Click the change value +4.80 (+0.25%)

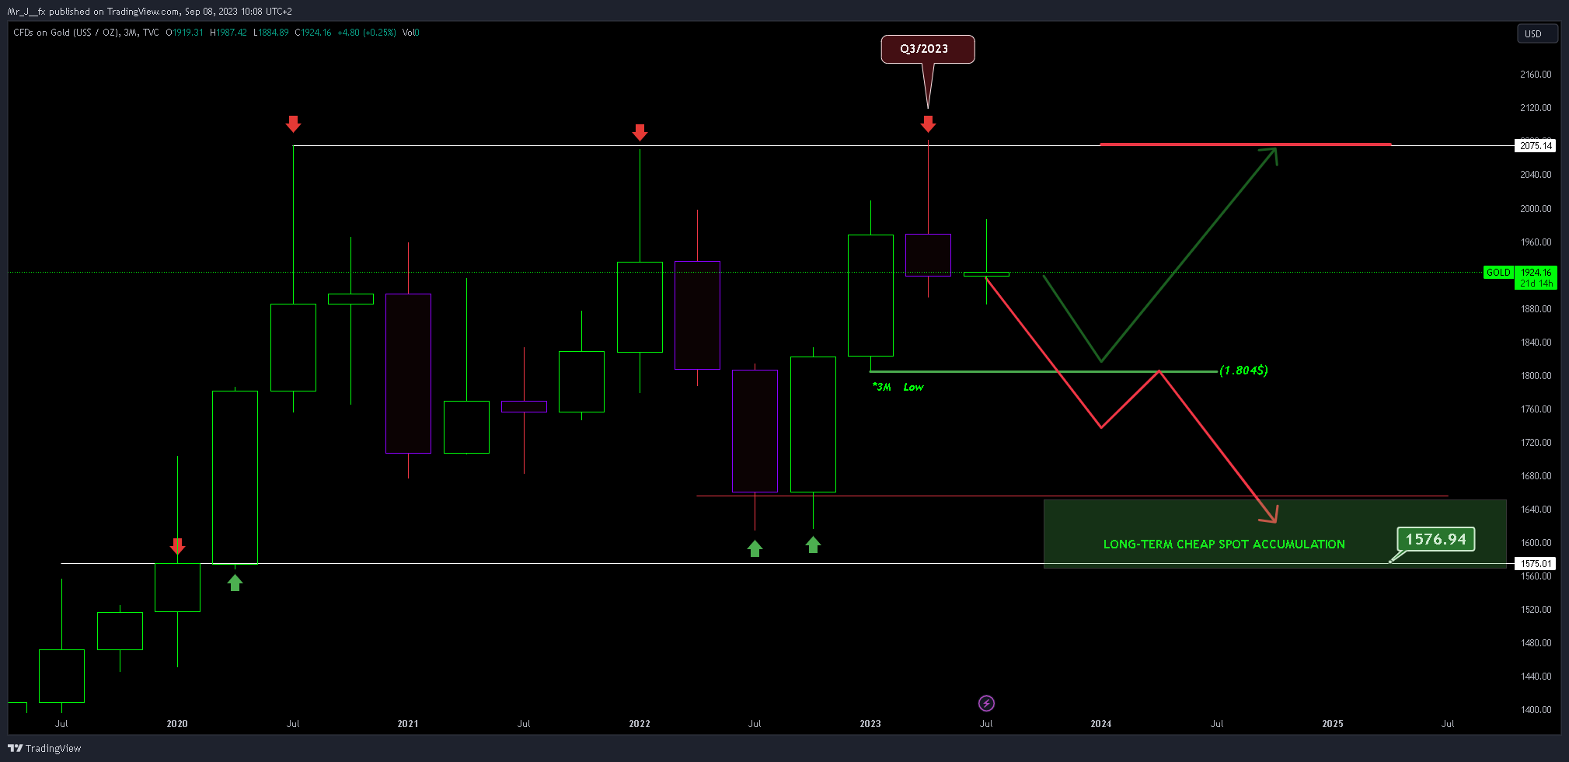click(367, 33)
